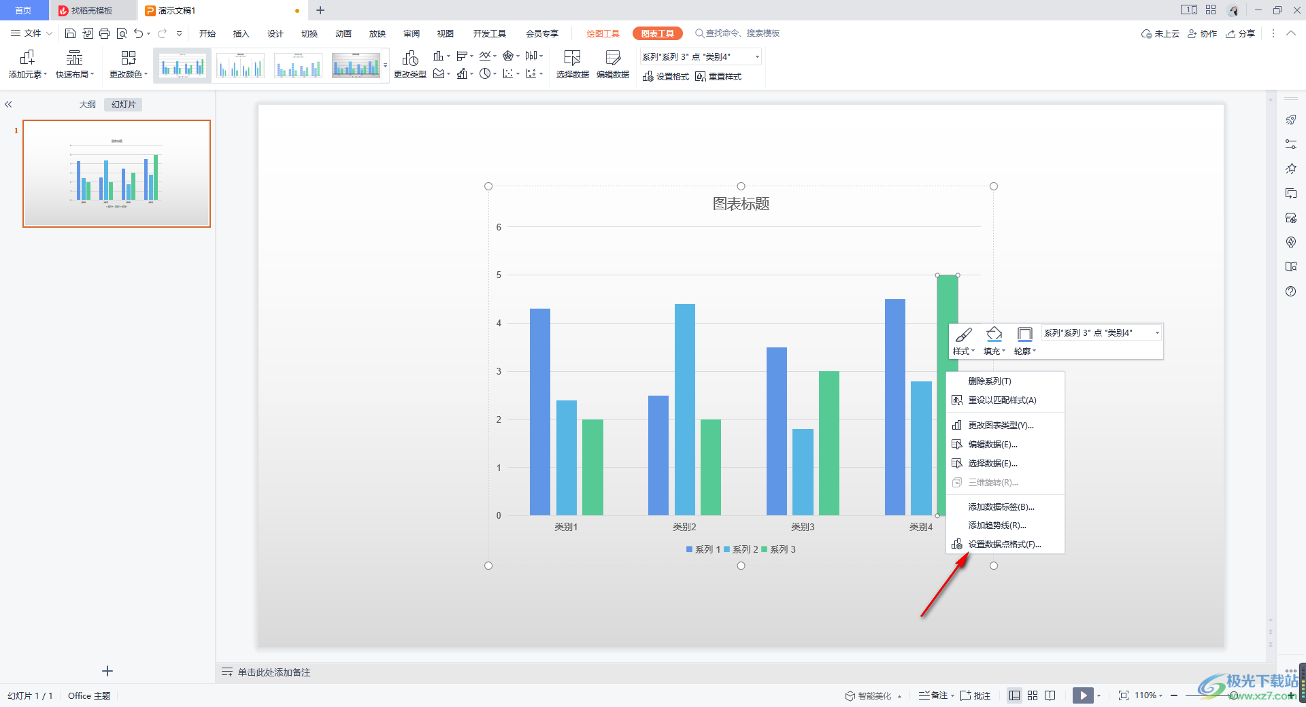
Task: Open settings sliders icon in right sidebar
Action: [1290, 144]
